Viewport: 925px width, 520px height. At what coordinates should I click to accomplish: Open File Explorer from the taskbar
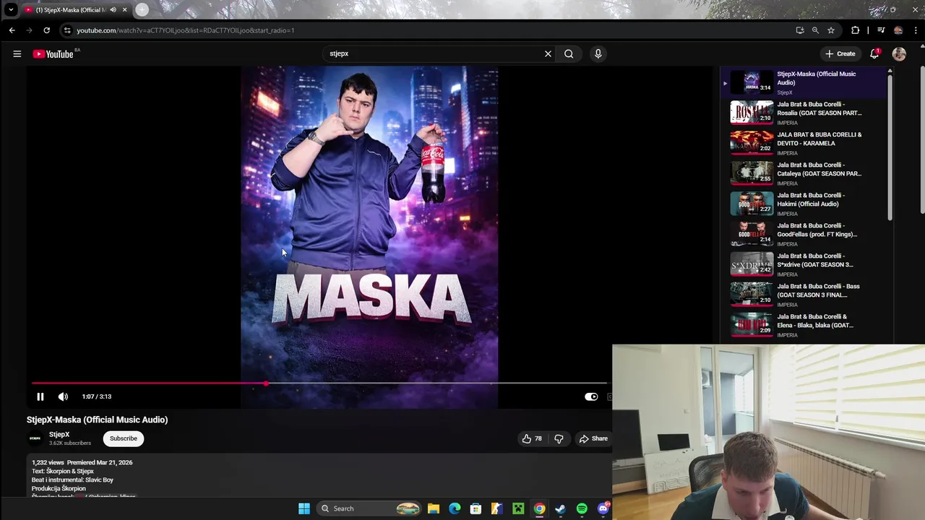click(434, 508)
